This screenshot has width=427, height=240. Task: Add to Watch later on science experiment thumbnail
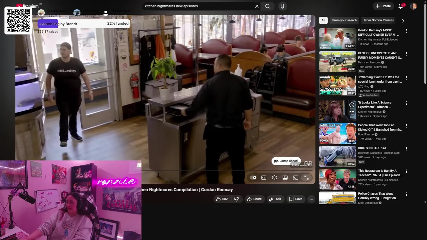[352, 105]
